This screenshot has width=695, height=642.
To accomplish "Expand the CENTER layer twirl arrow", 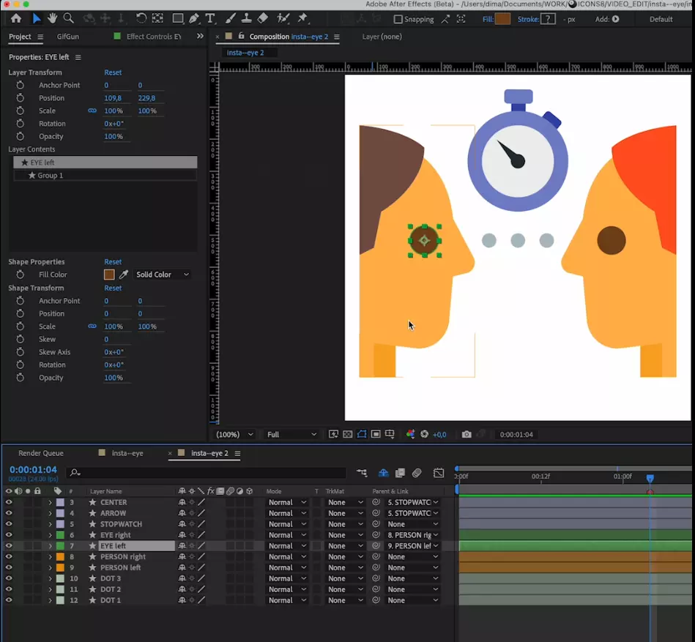I will pos(50,502).
